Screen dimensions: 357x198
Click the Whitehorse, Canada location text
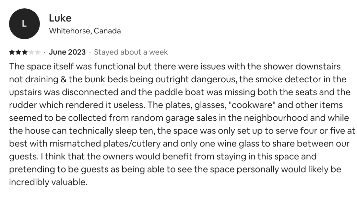coord(85,31)
